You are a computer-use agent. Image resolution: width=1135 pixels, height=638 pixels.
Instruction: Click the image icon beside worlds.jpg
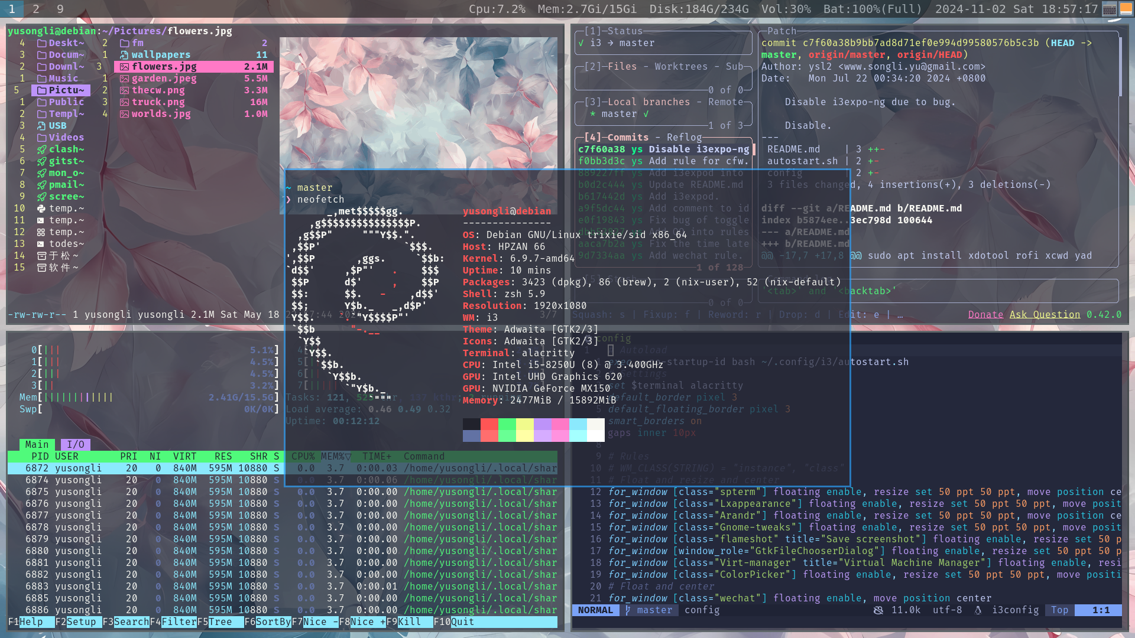(x=124, y=114)
